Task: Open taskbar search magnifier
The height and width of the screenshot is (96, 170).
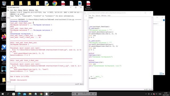Action: [8, 94]
